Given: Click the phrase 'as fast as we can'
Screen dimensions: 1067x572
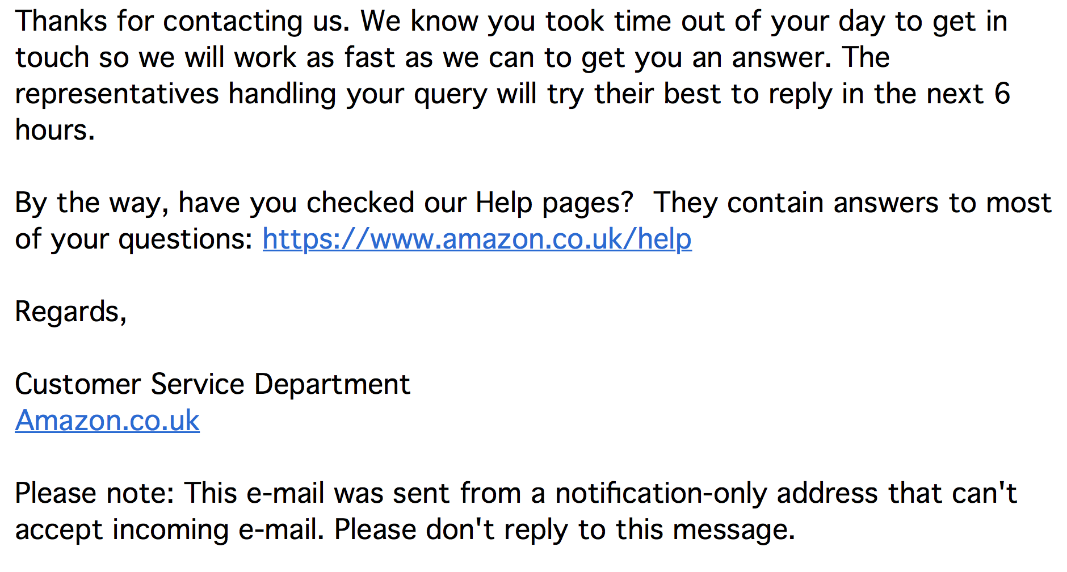Looking at the screenshot, I should pos(420,58).
